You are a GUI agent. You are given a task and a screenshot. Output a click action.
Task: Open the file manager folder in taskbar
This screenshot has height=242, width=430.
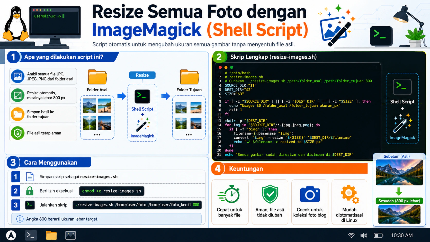pos(51,235)
